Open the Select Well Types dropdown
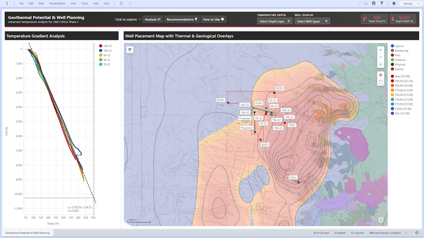424x238 pixels. pos(312,21)
